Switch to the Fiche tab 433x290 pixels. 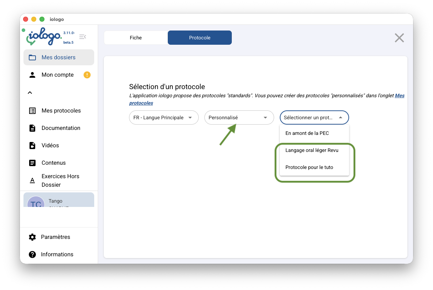tap(136, 38)
